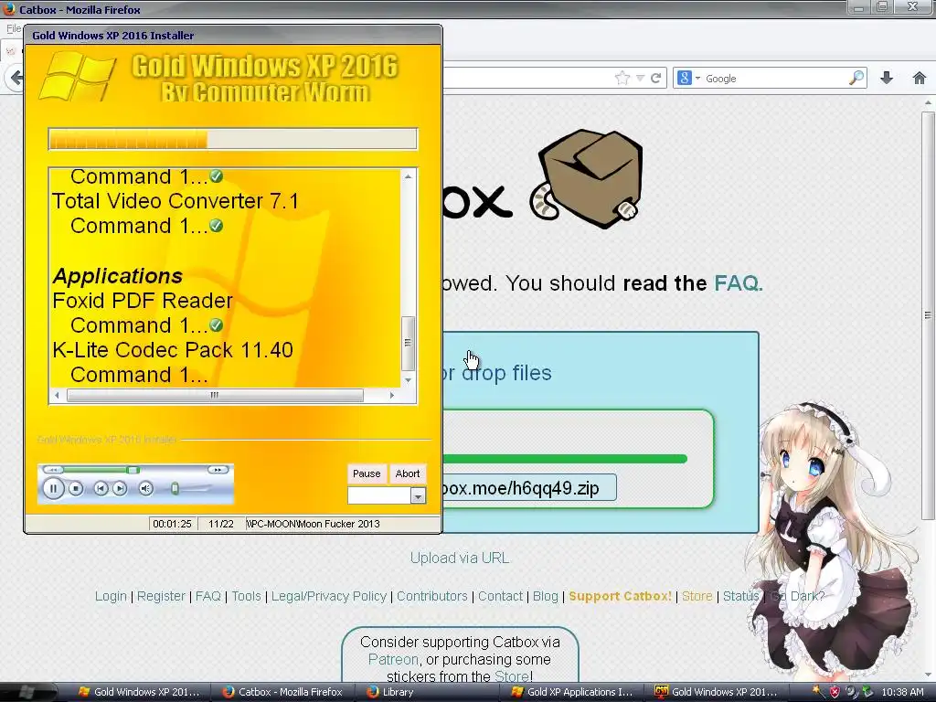Open the Windows Start button

(27, 693)
